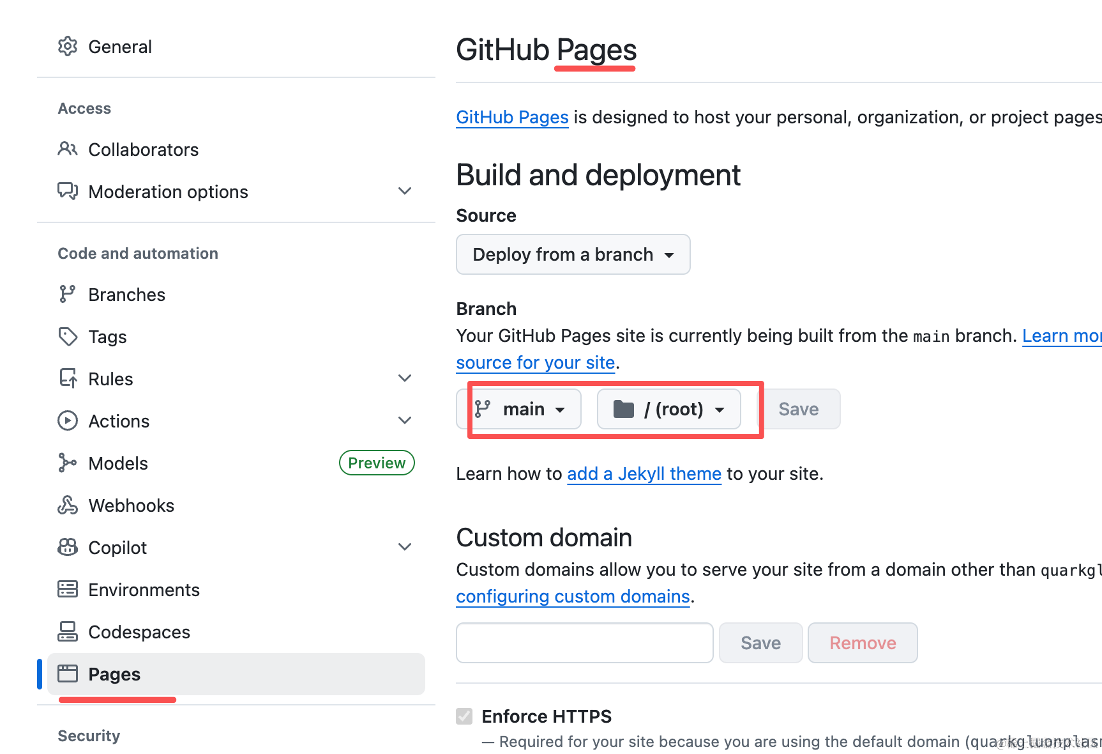Open 'configuring custom domains' link

pyautogui.click(x=573, y=596)
